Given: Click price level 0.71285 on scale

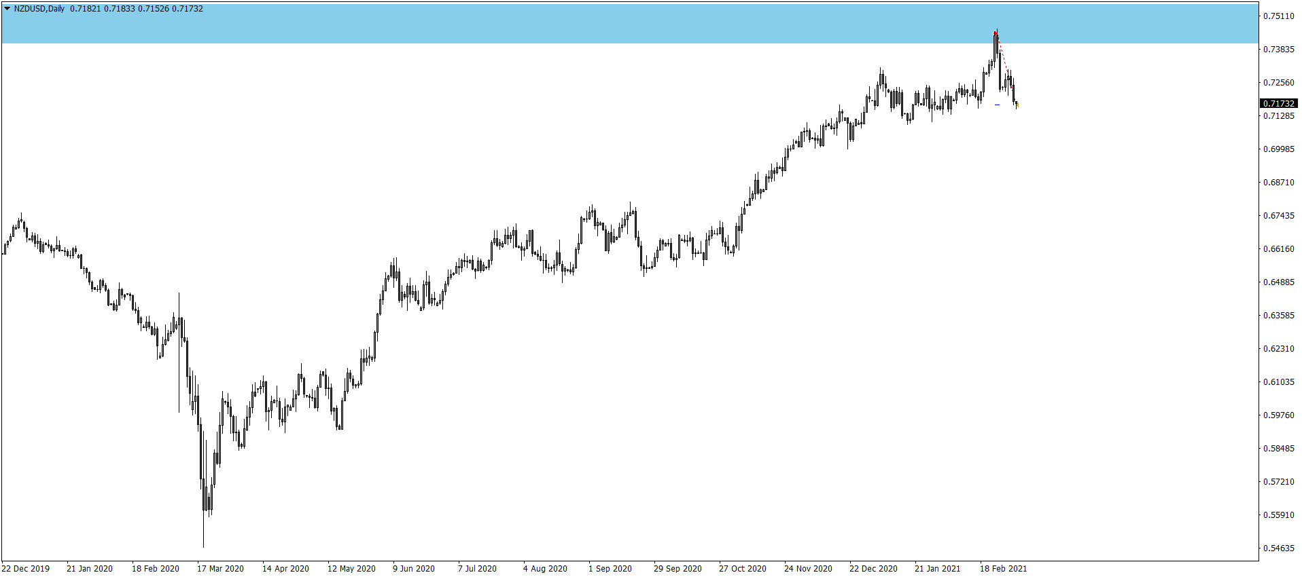Looking at the screenshot, I should (x=1278, y=115).
